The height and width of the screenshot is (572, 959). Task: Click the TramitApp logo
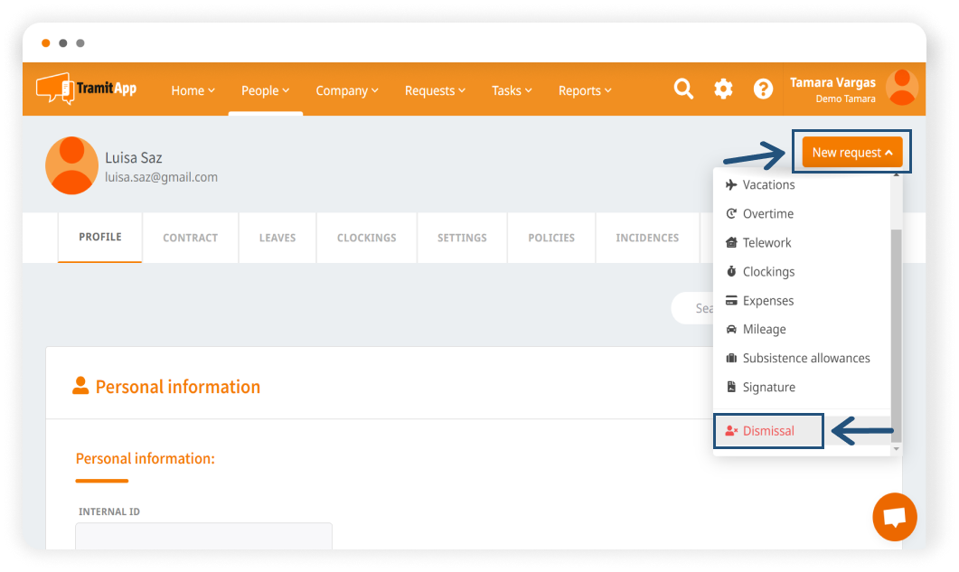(86, 89)
